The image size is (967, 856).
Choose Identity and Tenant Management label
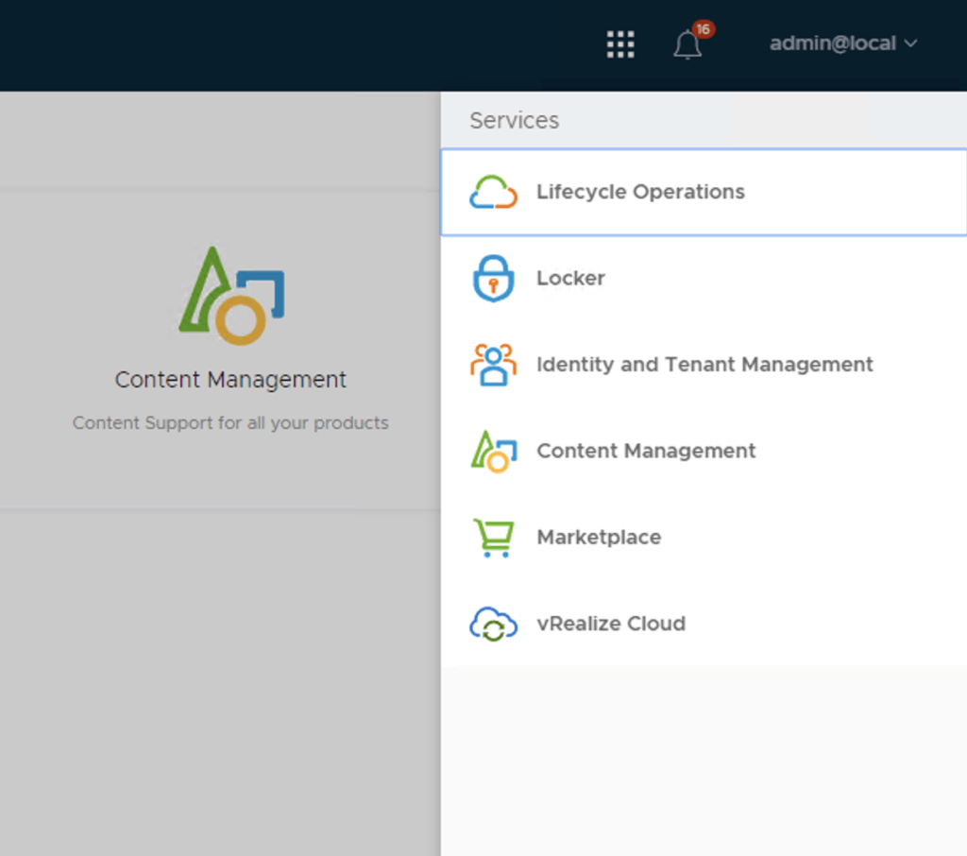(704, 365)
